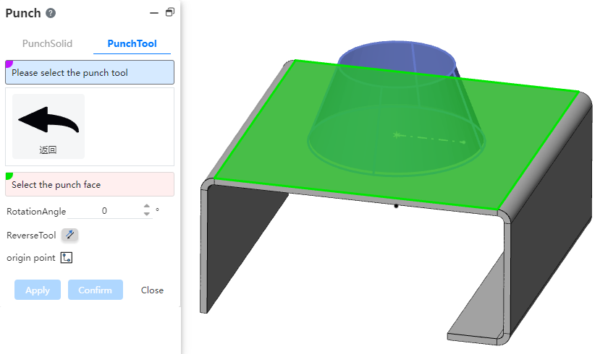Activate the 'Please select the punch tool' field
The image size is (608, 354).
[90, 72]
